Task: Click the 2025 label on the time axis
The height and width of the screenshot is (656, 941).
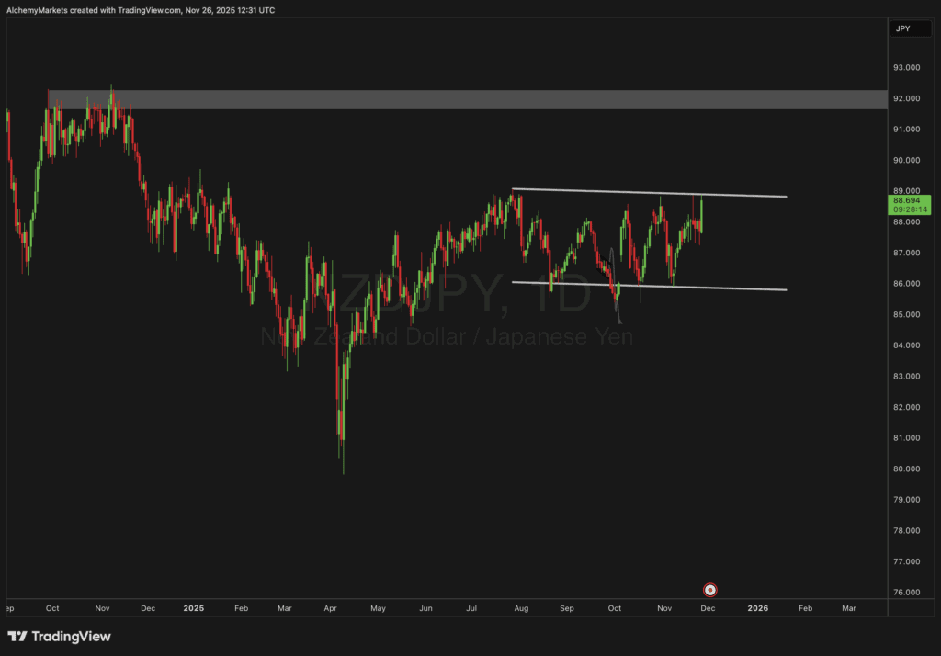Action: 193,608
